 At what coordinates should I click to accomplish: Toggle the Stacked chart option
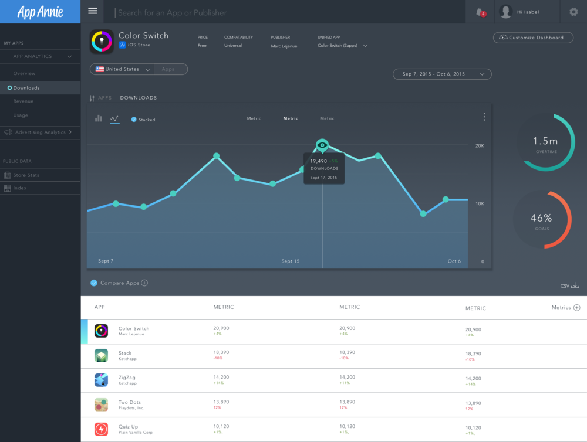coord(134,120)
